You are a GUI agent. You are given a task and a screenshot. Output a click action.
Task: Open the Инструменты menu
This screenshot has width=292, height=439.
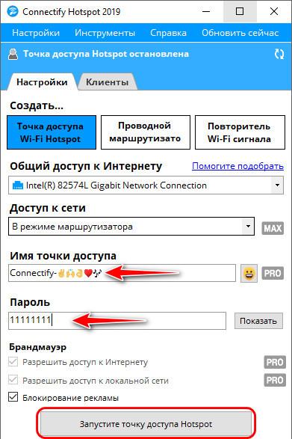[105, 33]
